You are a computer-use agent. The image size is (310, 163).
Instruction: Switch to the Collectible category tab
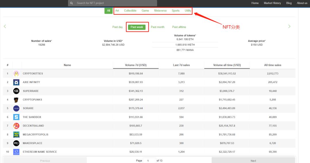(130, 11)
